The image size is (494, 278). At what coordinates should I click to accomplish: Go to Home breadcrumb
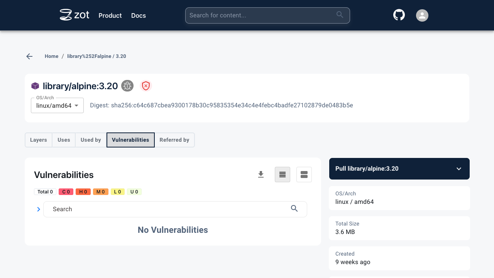(51, 56)
